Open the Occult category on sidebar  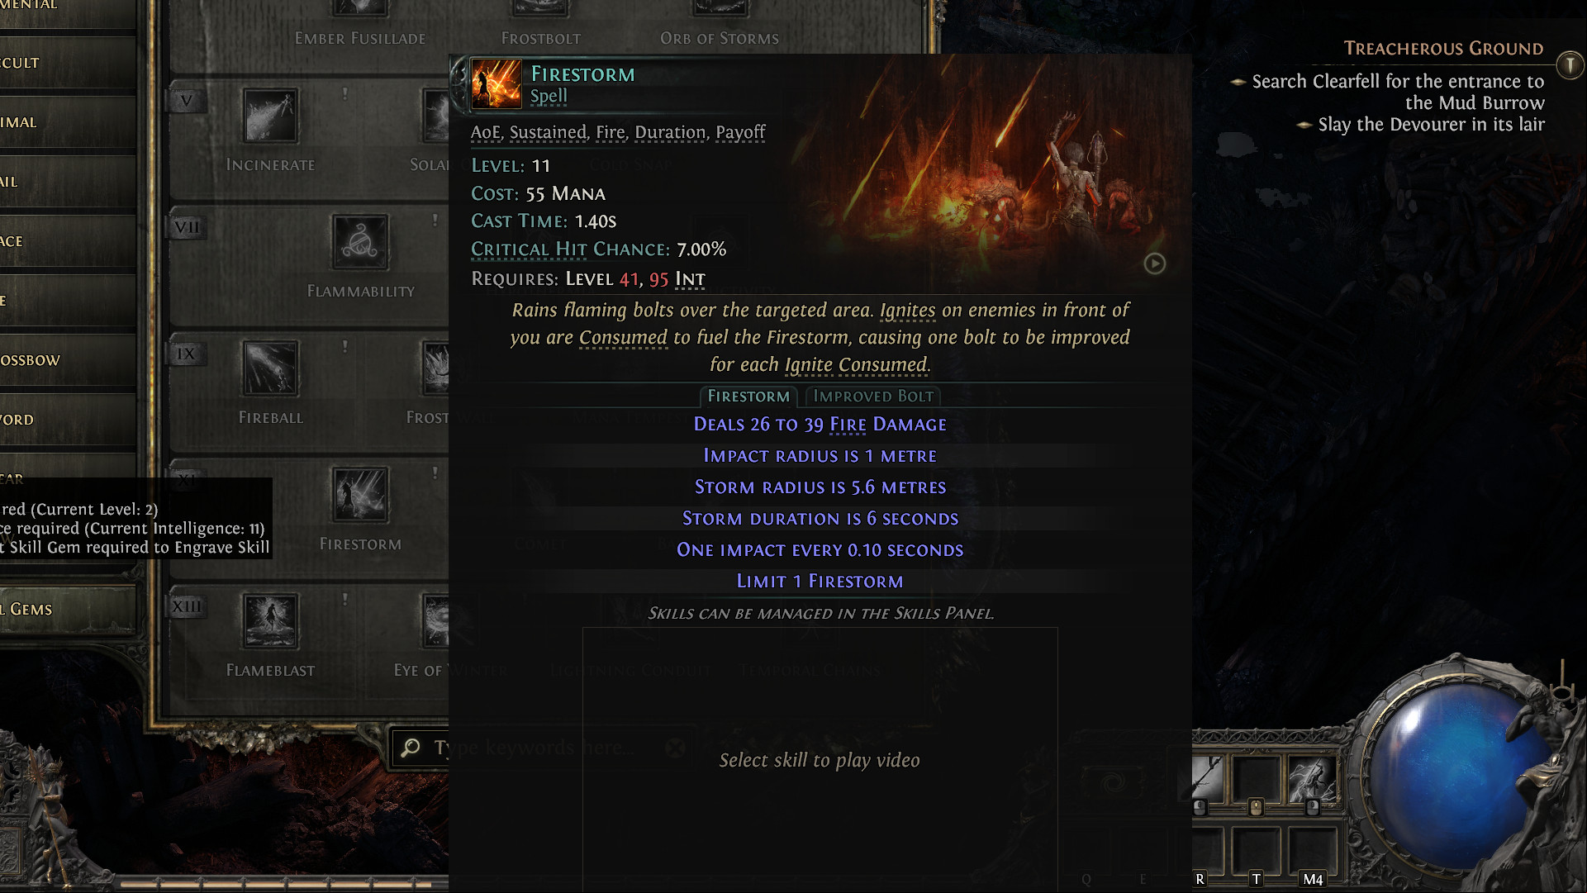pos(68,63)
